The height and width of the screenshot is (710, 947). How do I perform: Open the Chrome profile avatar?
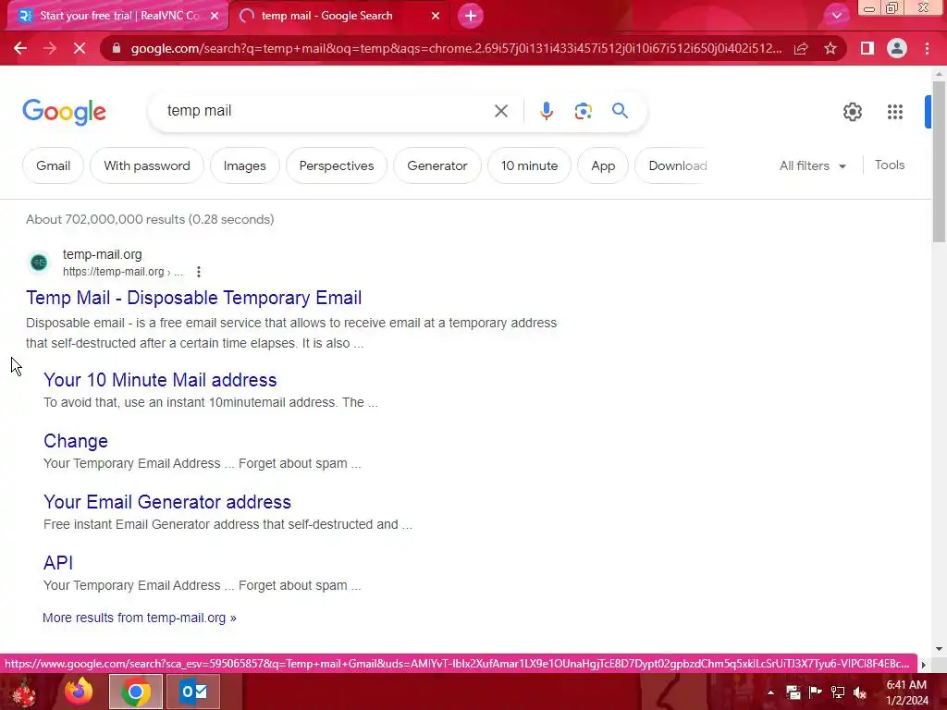pyautogui.click(x=897, y=48)
